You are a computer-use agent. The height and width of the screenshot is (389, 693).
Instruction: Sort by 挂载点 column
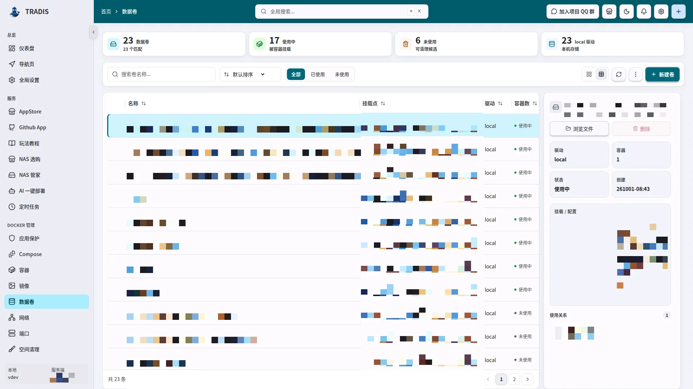click(374, 103)
